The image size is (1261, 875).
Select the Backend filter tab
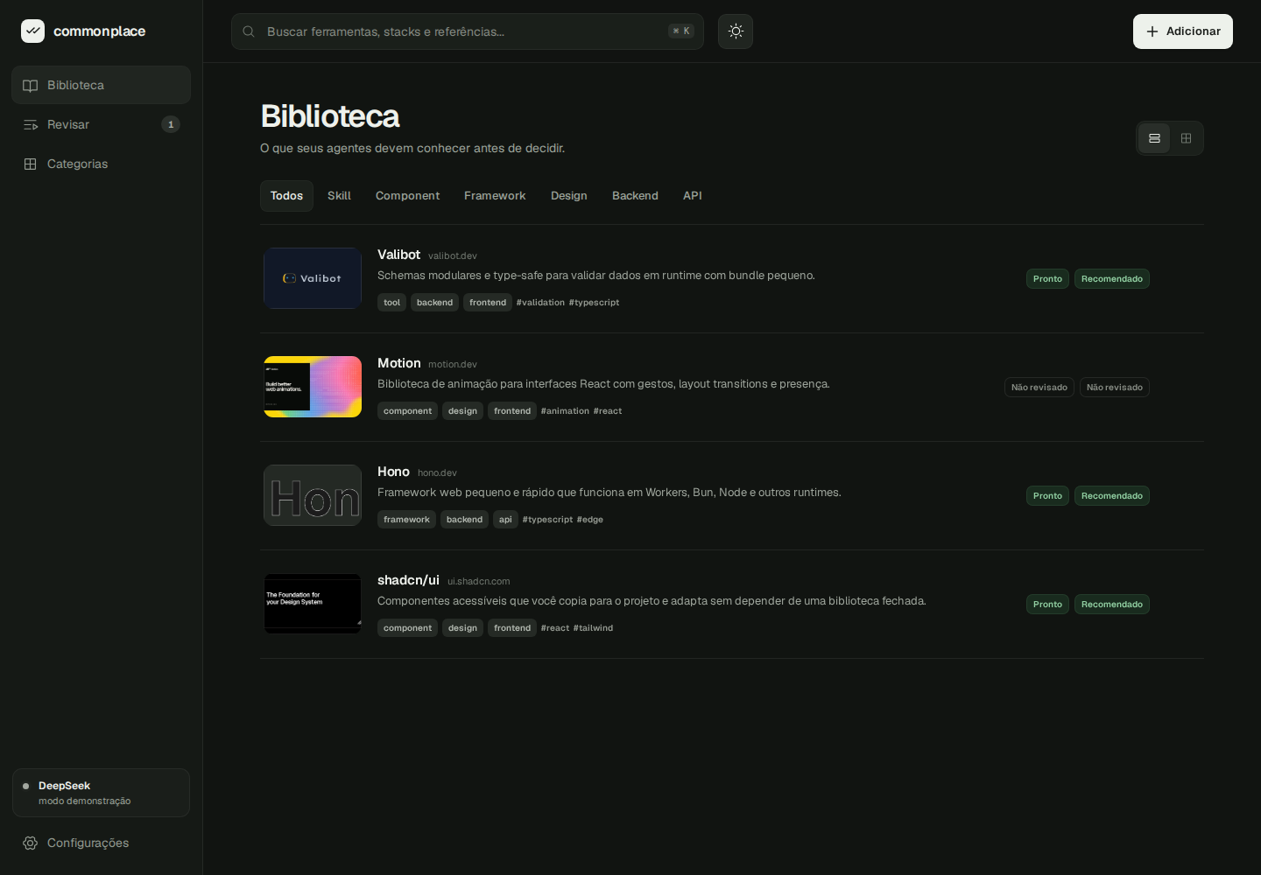click(635, 196)
